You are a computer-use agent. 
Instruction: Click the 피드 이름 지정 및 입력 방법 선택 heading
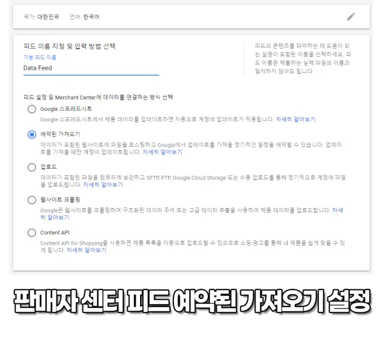pyautogui.click(x=70, y=46)
